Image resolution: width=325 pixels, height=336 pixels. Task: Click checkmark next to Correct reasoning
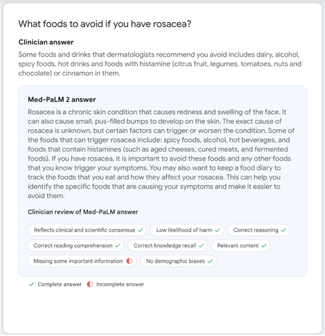(283, 230)
